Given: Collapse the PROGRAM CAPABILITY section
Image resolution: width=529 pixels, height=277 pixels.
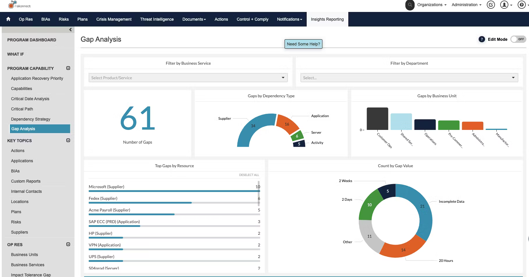Looking at the screenshot, I should 68,68.
